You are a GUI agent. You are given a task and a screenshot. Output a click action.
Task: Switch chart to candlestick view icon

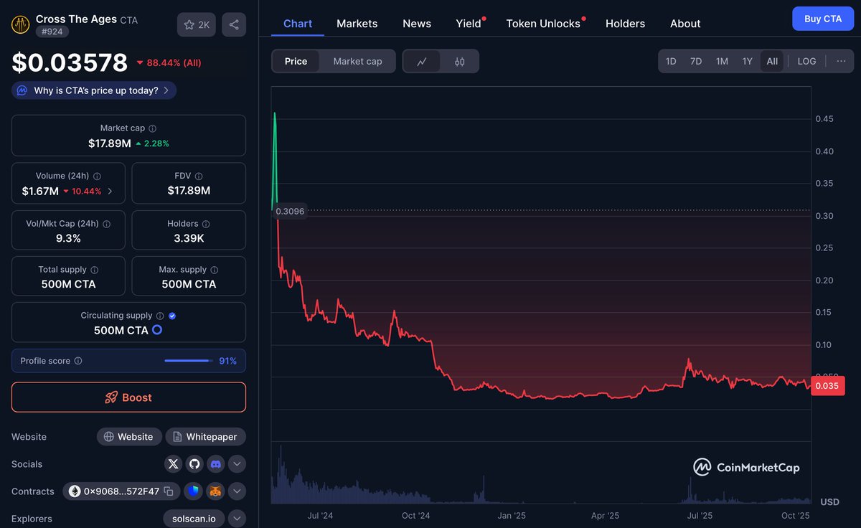pos(459,61)
